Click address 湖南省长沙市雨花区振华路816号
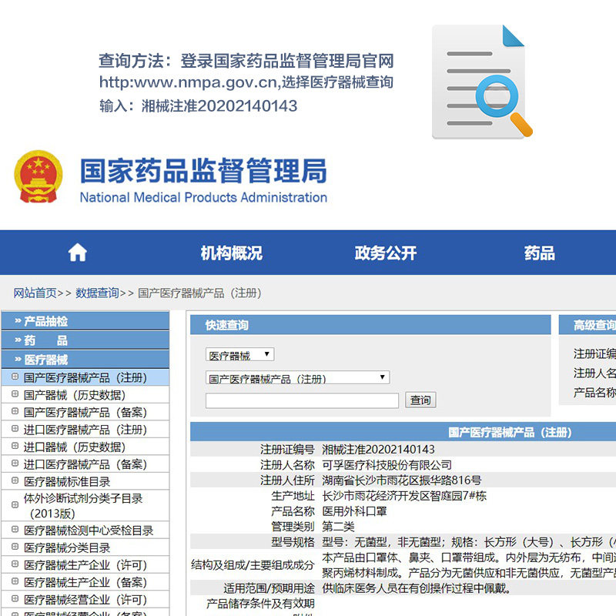 [x=401, y=480]
